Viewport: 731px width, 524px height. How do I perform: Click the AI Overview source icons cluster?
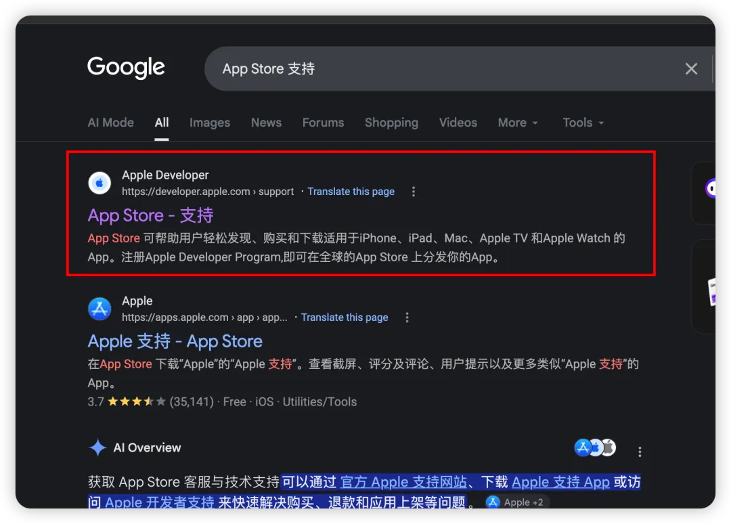click(595, 447)
